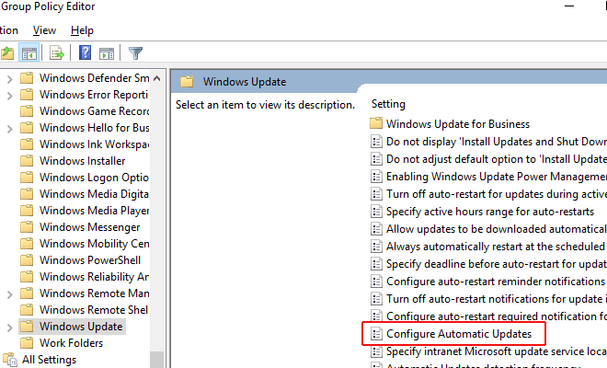
Task: Expand the Windows Defender SmartScreen node
Action: [x=10, y=79]
